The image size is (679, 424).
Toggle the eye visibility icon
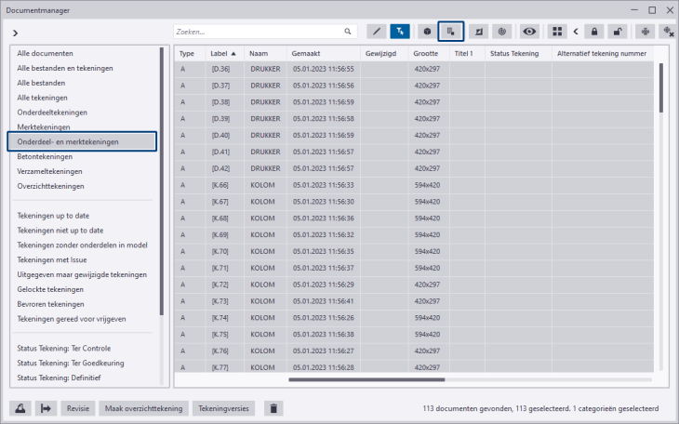(529, 31)
